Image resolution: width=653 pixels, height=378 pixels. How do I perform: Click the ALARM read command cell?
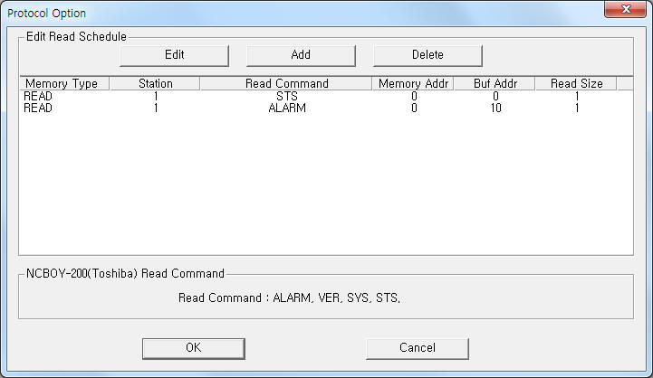tap(286, 108)
